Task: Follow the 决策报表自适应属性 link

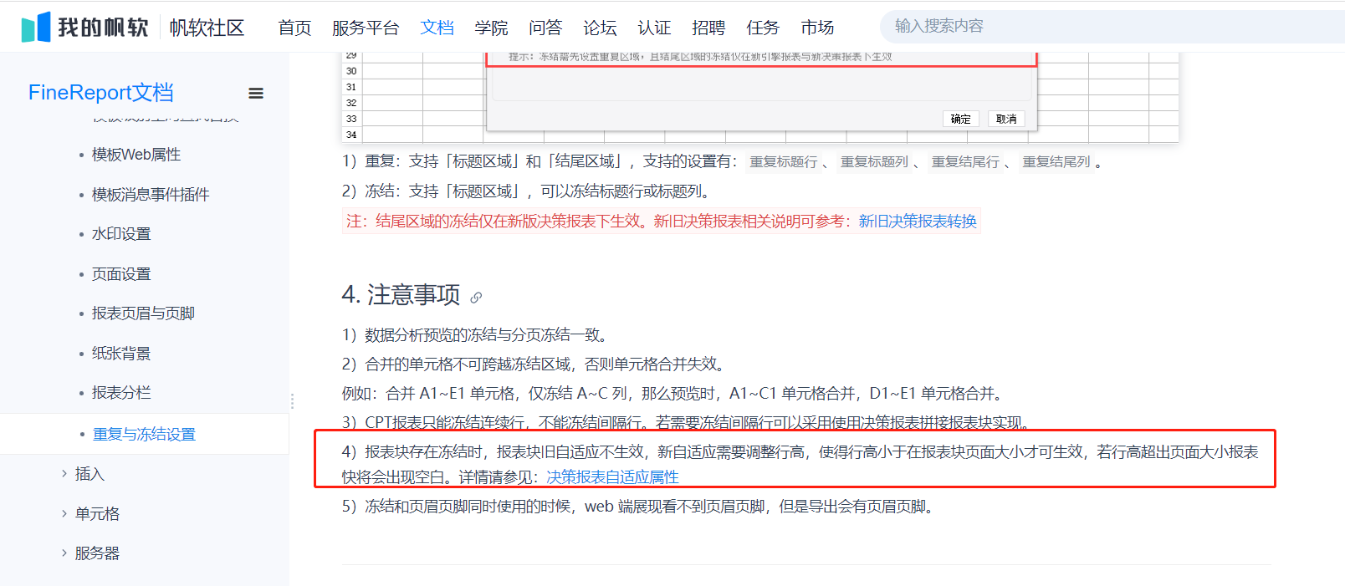Action: (x=612, y=477)
